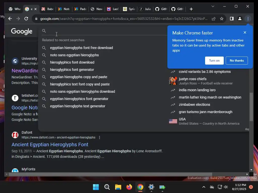Open the tab search dropdown arrow
The height and width of the screenshot is (193, 258).
213,6
